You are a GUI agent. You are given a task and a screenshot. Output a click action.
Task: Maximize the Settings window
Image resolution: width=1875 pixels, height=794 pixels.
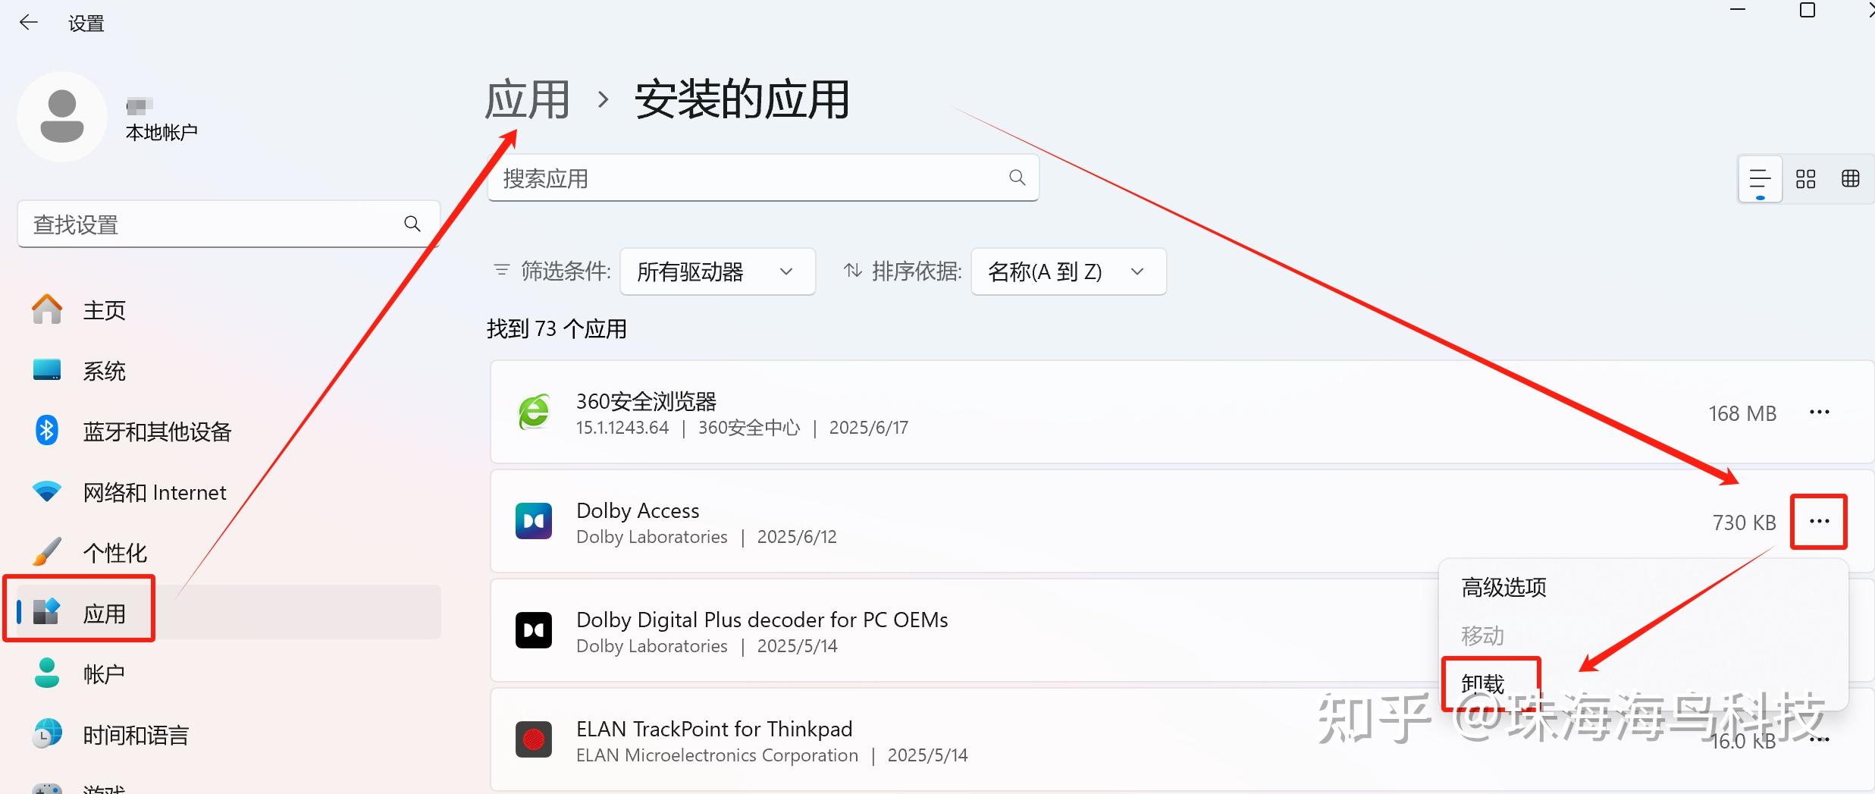click(1808, 11)
